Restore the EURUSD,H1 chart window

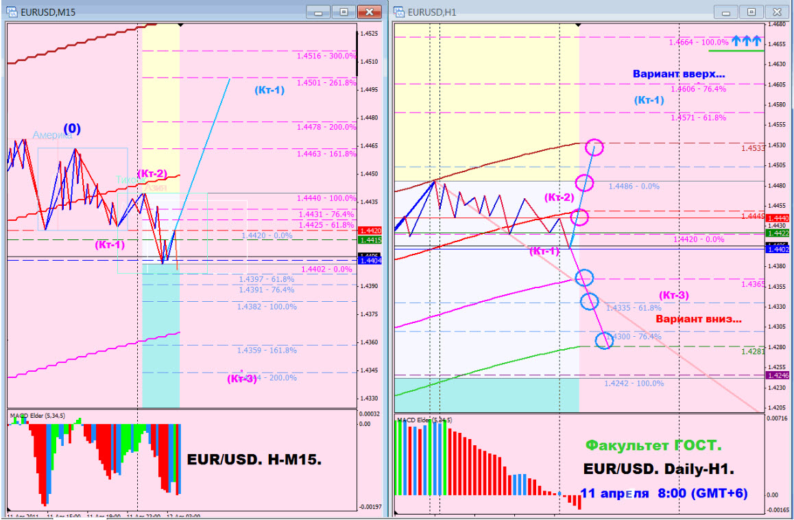(x=751, y=12)
